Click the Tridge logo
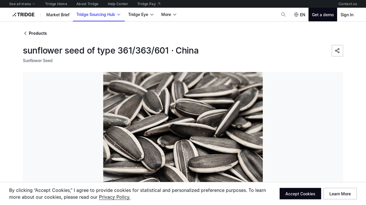366x205 pixels. click(23, 15)
